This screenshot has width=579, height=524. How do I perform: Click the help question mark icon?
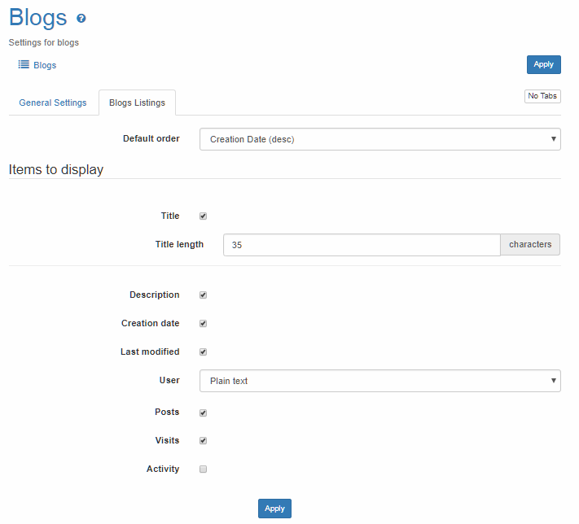click(81, 18)
